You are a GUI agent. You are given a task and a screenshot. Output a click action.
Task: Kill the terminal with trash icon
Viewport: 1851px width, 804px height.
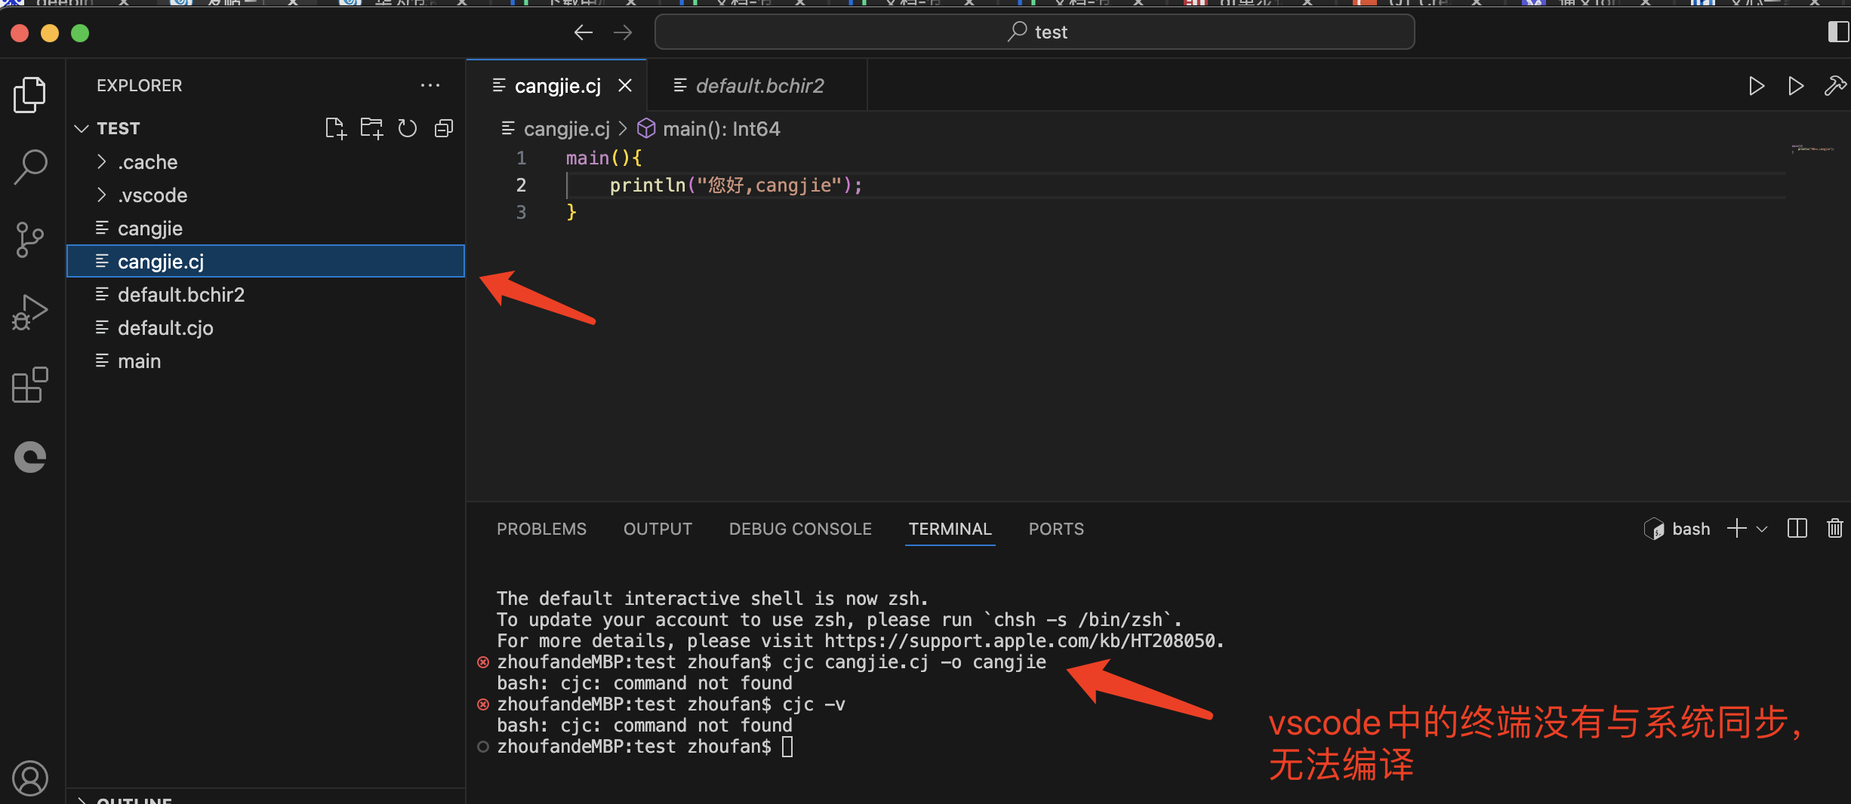coord(1835,528)
